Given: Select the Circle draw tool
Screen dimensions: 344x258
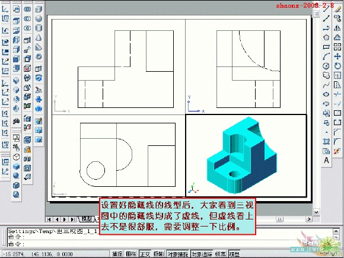Looking at the screenshot, I should [x=326, y=66].
